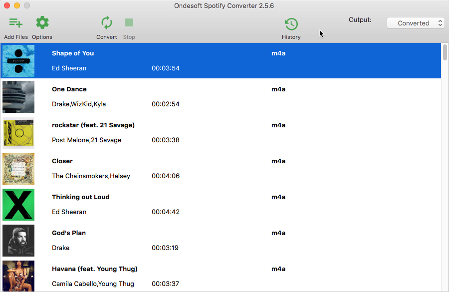Click duration 00:03:54
Screen dimensions: 449x292
pyautogui.click(x=166, y=68)
